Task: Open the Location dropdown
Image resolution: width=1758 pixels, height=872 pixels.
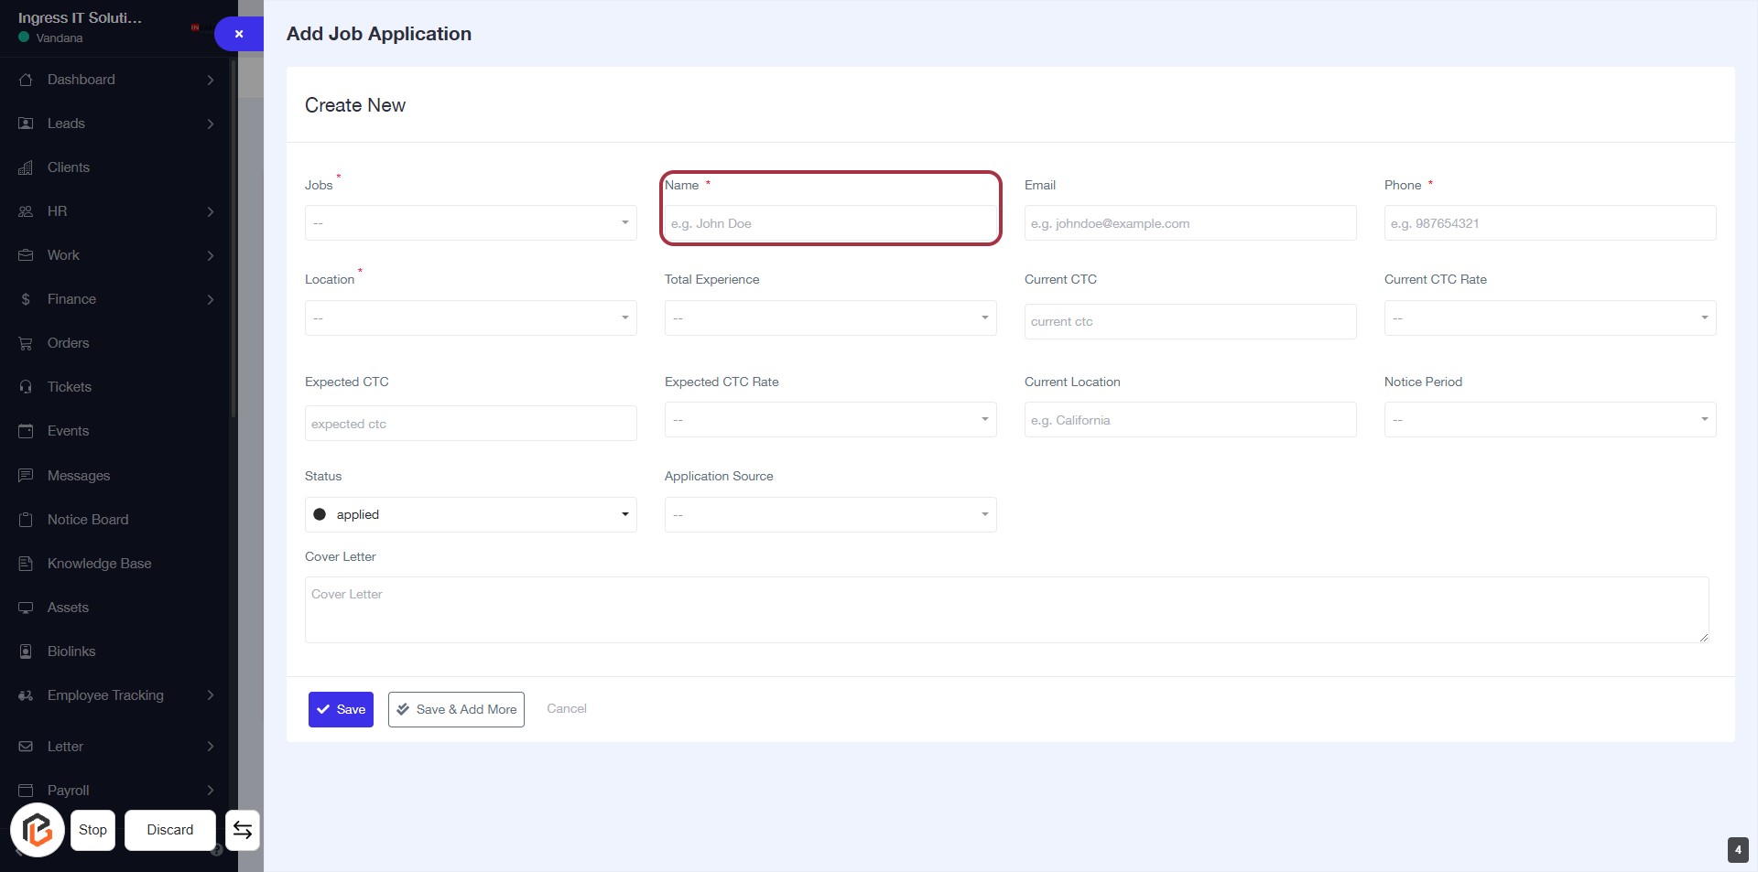Action: click(471, 318)
